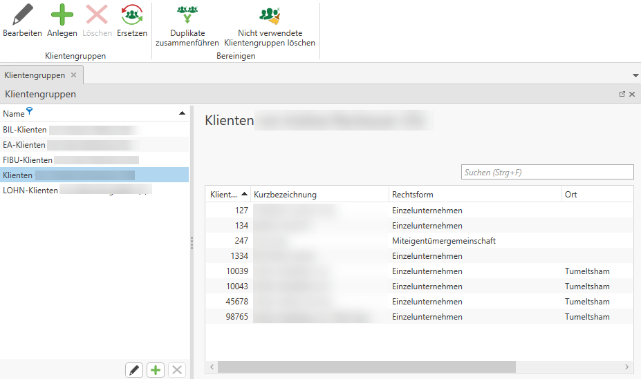Click the Suchen search input field
This screenshot has width=641, height=379.
click(546, 172)
